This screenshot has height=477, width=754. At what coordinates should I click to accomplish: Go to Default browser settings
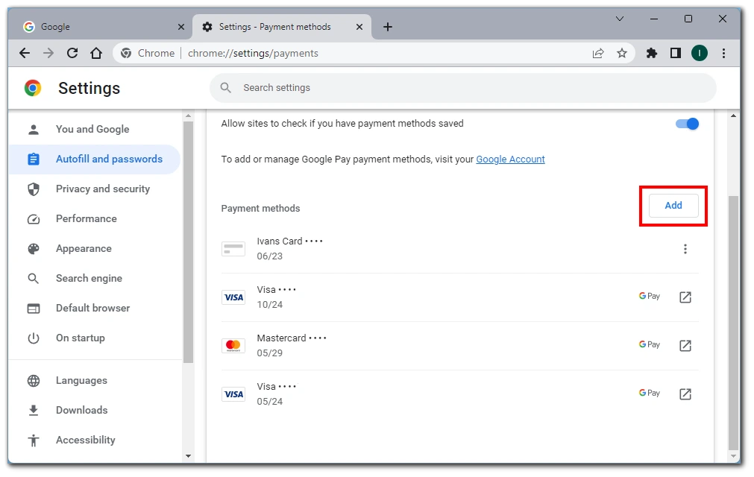pyautogui.click(x=95, y=308)
